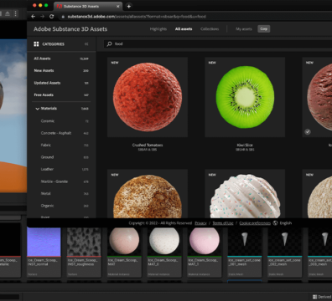Open the Highlights tab

pos(158,29)
